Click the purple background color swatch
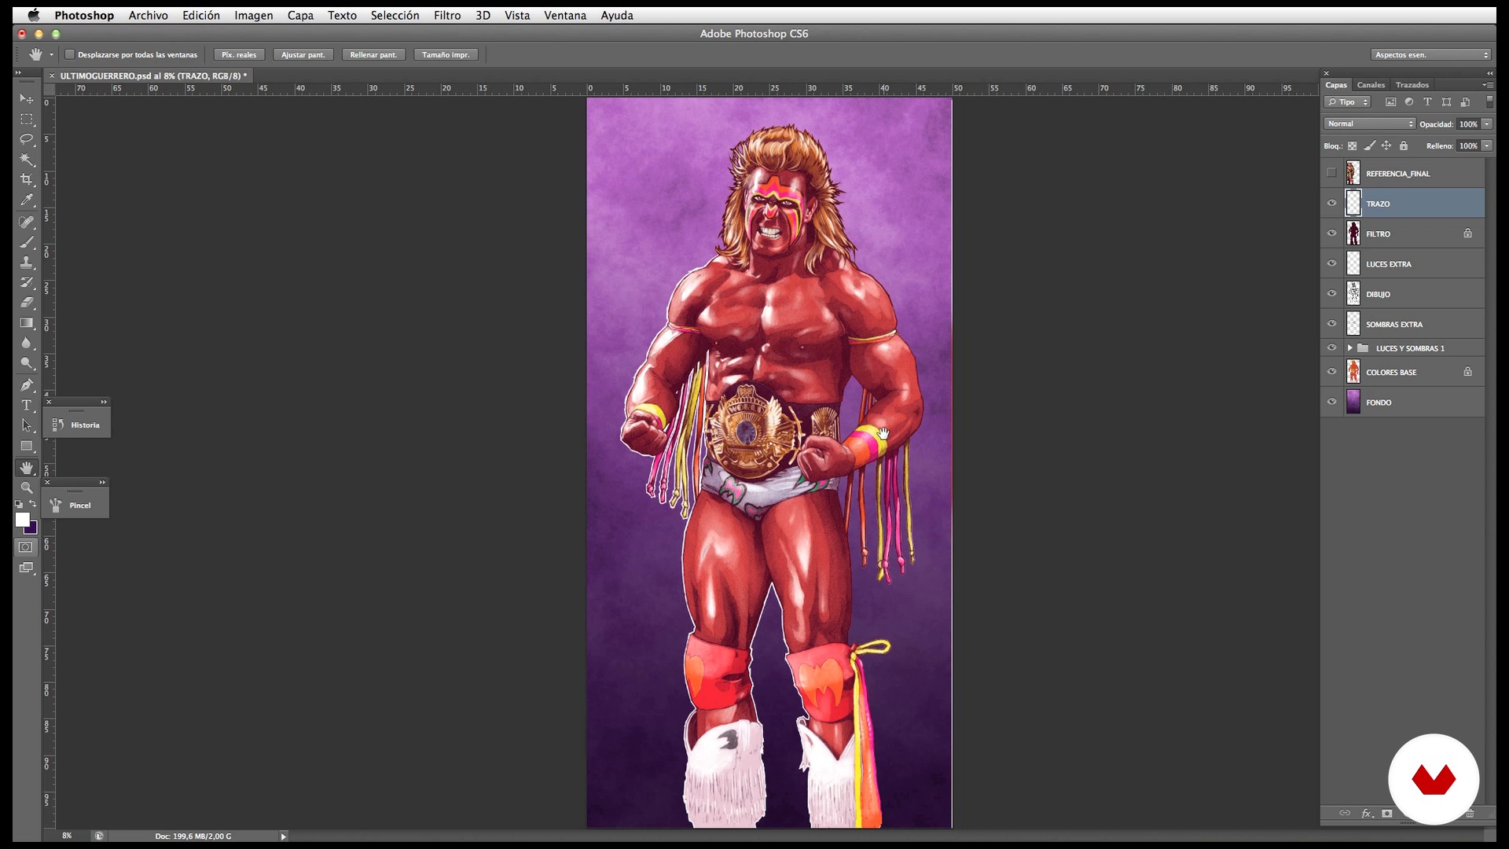This screenshot has height=849, width=1509. pyautogui.click(x=32, y=529)
